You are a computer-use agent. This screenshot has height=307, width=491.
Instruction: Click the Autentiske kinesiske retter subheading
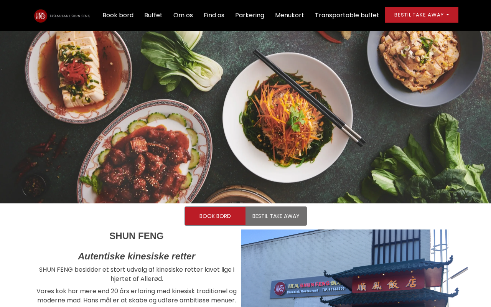point(137,256)
